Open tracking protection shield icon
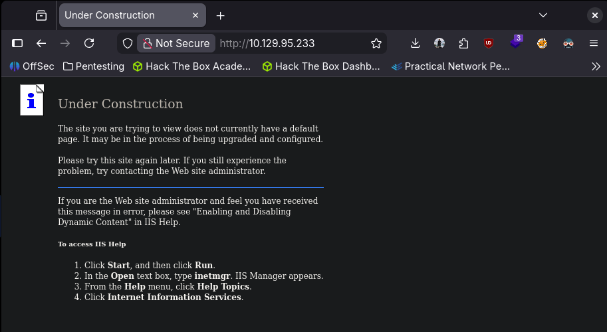The width and height of the screenshot is (607, 332). click(x=127, y=43)
